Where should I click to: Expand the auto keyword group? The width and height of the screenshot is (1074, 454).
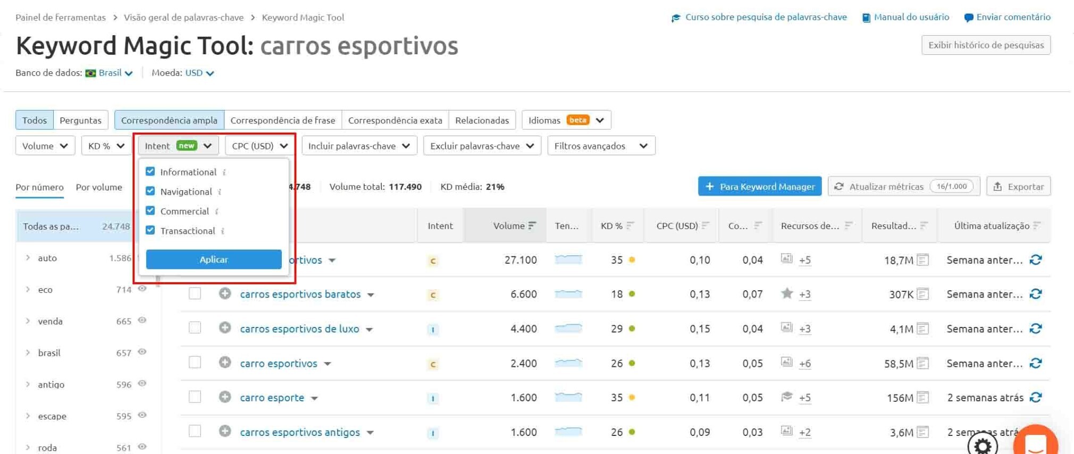(28, 258)
